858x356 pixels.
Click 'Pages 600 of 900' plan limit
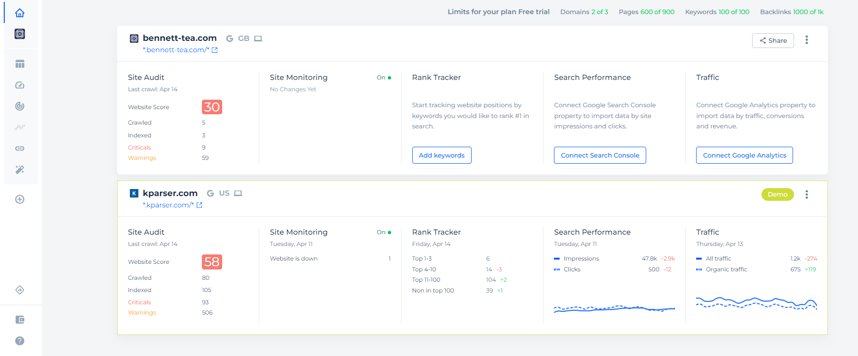click(647, 12)
